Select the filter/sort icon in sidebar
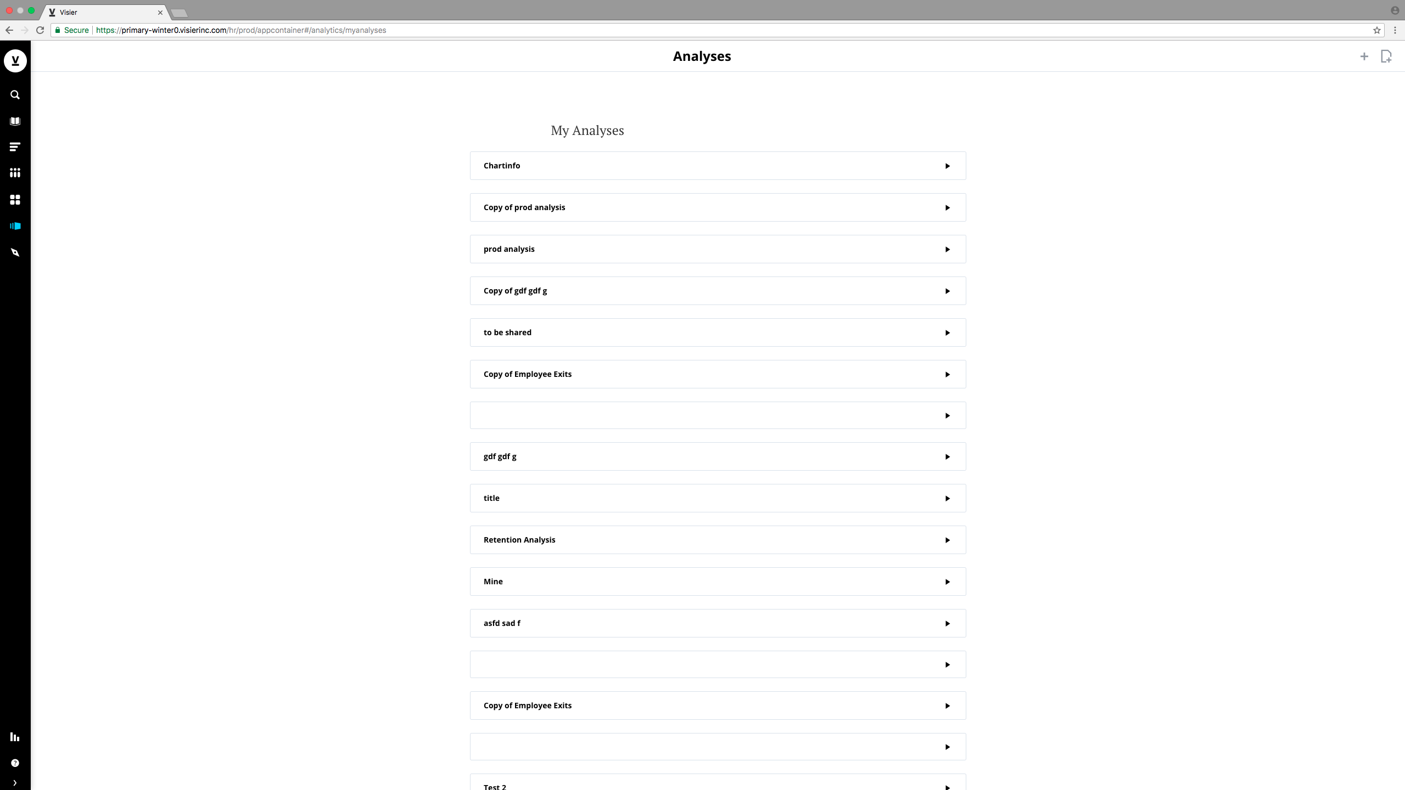This screenshot has width=1405, height=790. pyautogui.click(x=14, y=146)
